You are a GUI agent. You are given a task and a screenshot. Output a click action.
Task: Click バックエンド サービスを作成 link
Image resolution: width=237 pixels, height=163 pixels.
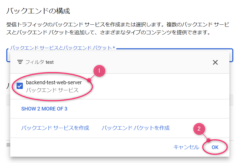coord(55,128)
